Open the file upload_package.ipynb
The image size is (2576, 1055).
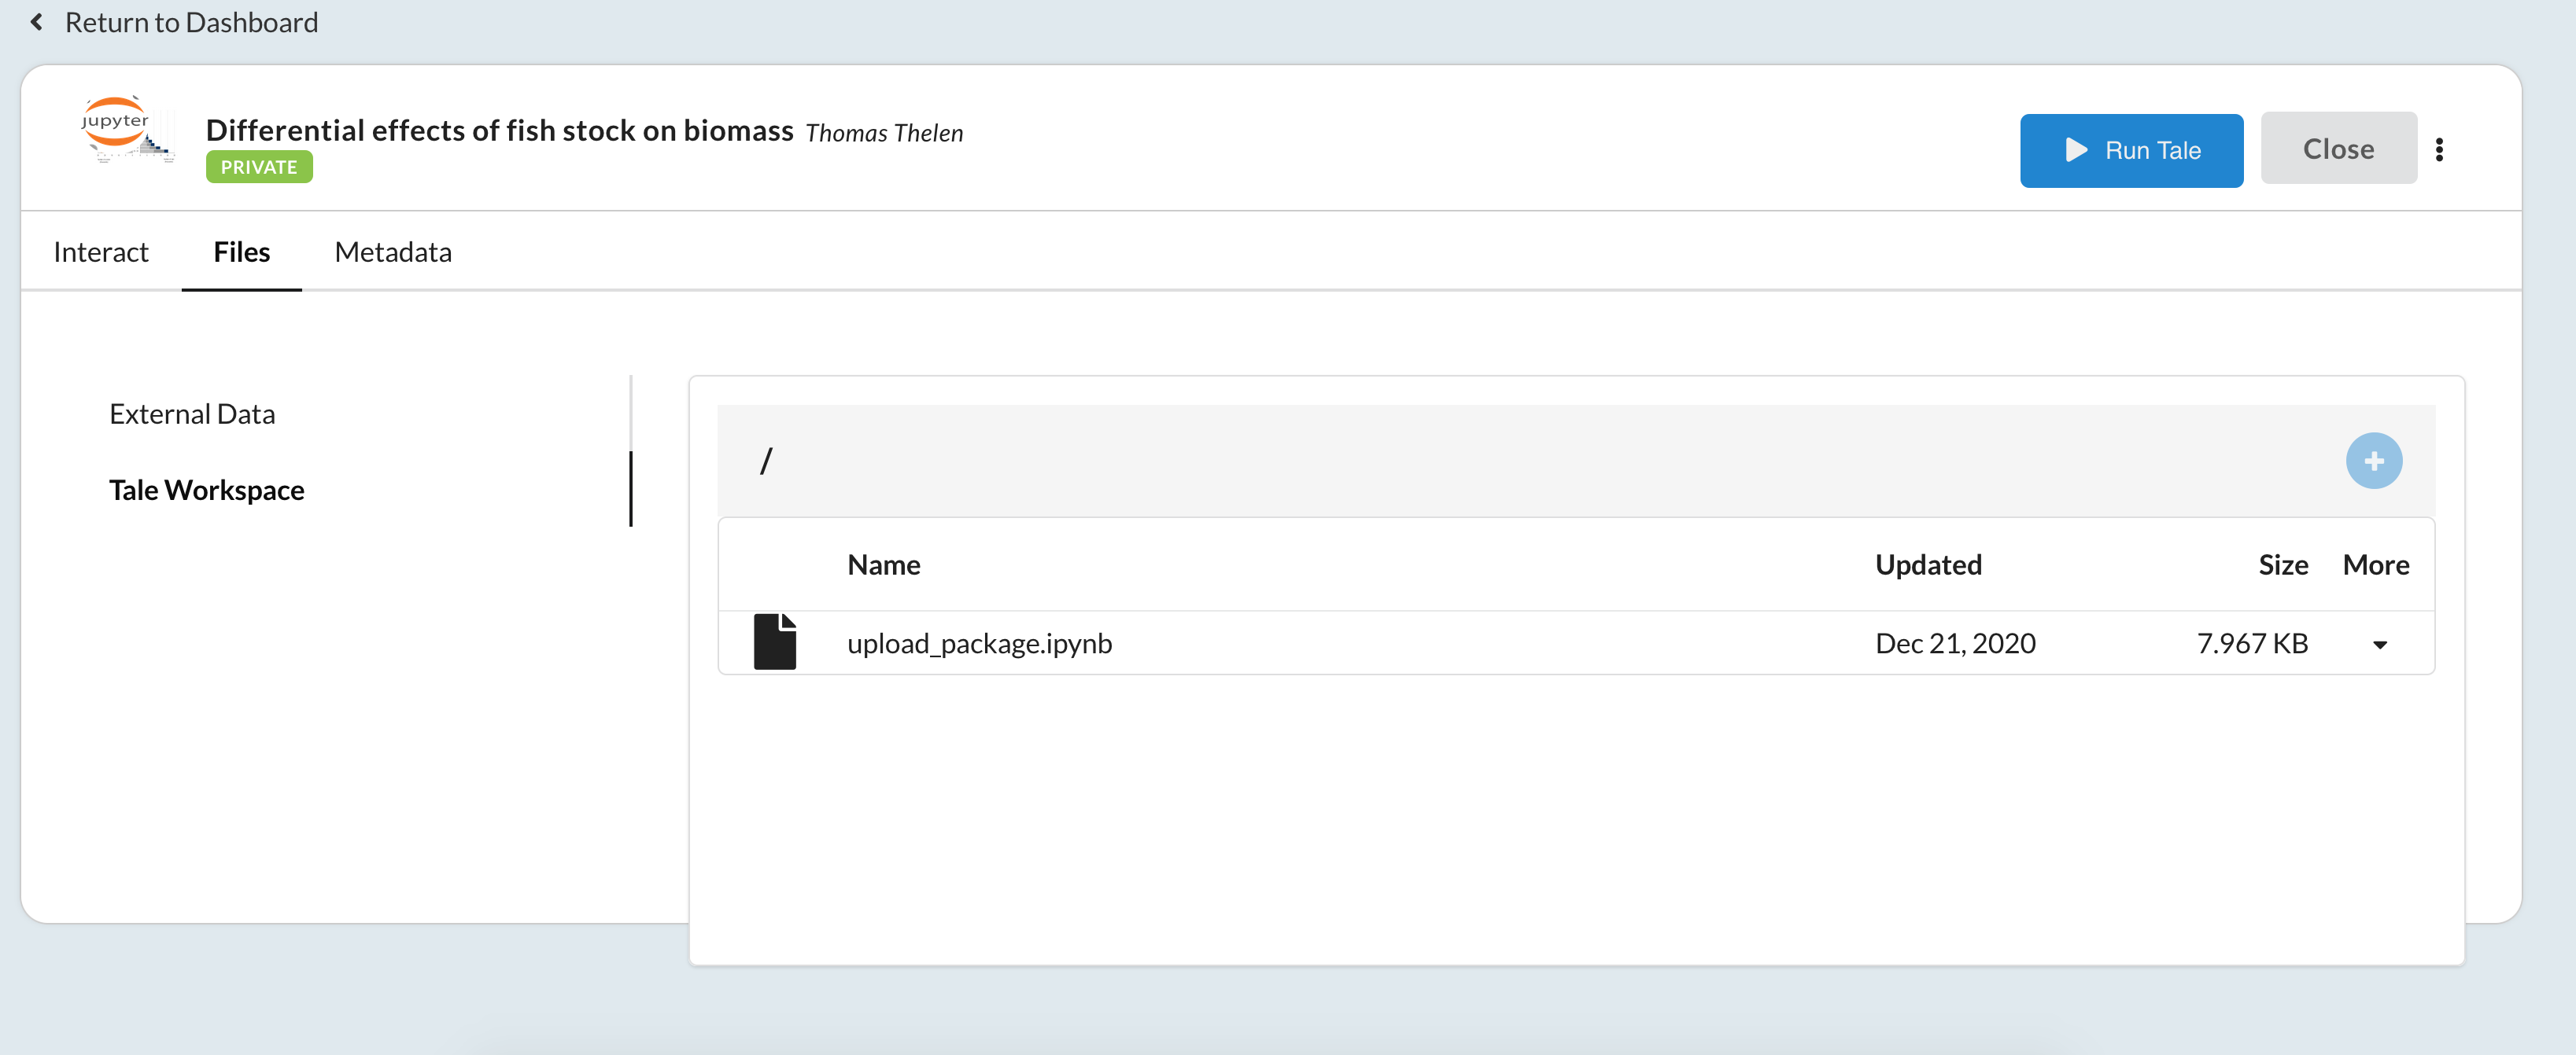point(980,643)
